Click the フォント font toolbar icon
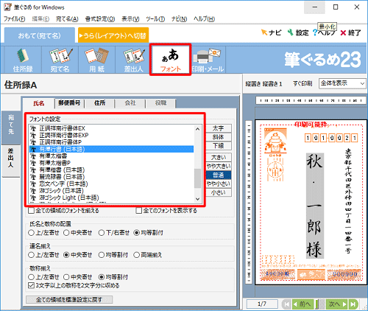This screenshot has height=311, width=368. [171, 60]
